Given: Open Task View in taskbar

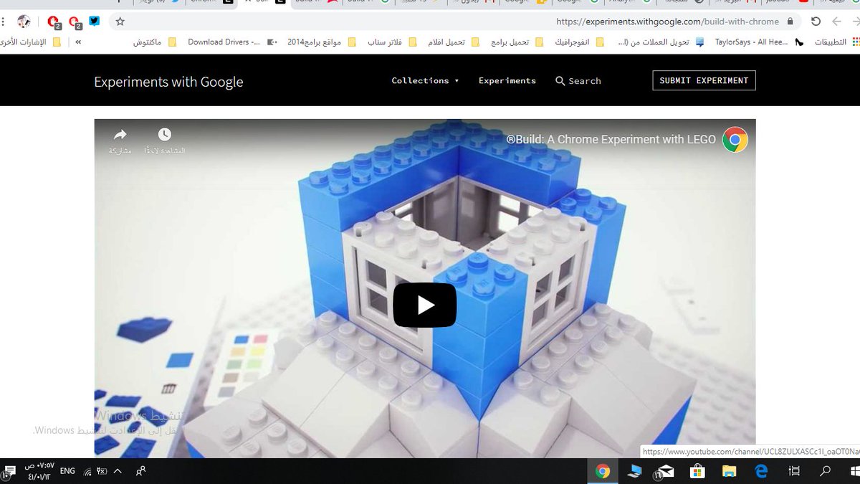Looking at the screenshot, I should pyautogui.click(x=793, y=471).
